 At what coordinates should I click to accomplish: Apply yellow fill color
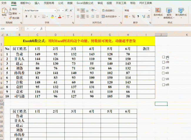[x=52, y=16]
